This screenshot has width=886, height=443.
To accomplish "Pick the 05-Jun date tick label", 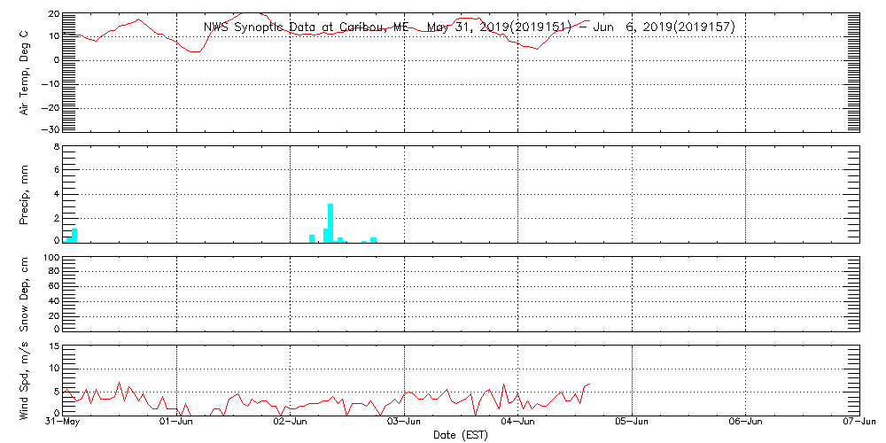I will pos(633,422).
